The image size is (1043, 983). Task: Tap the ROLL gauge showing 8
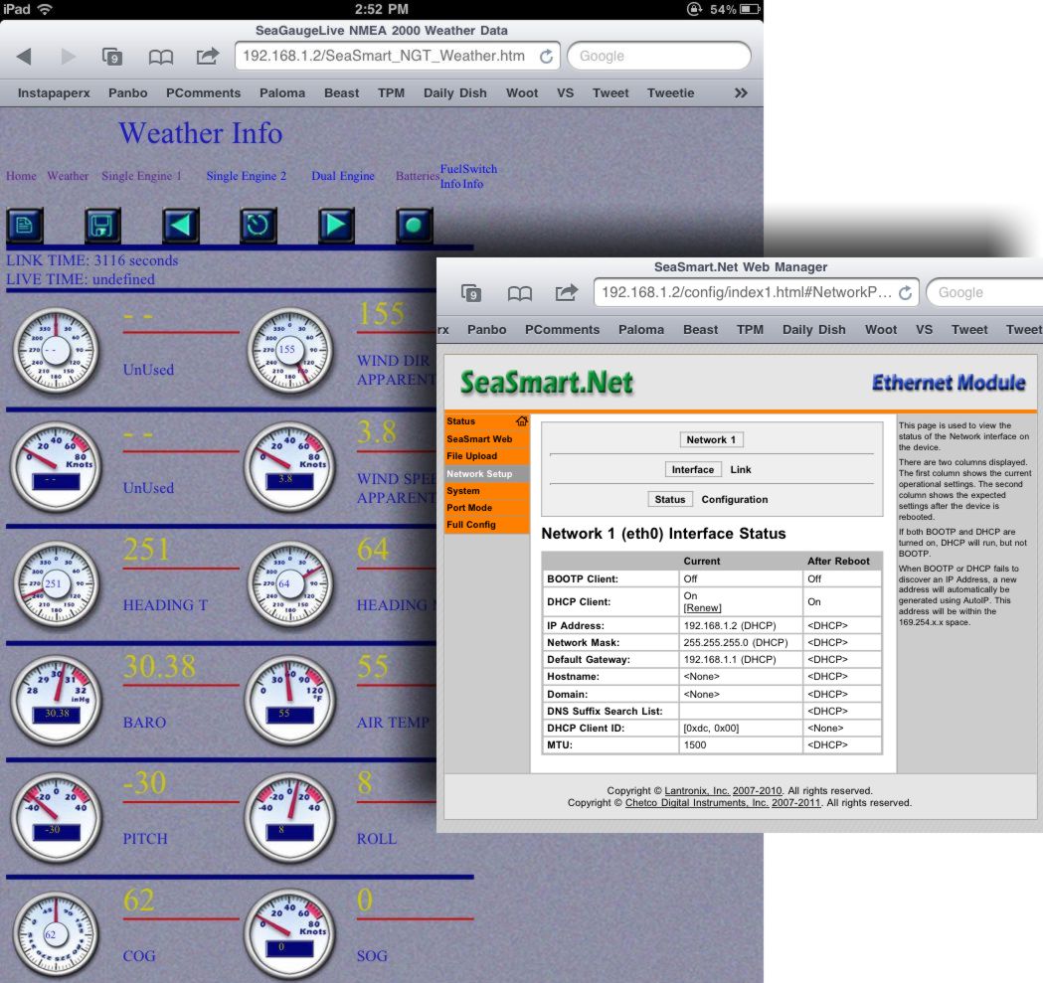point(290,817)
